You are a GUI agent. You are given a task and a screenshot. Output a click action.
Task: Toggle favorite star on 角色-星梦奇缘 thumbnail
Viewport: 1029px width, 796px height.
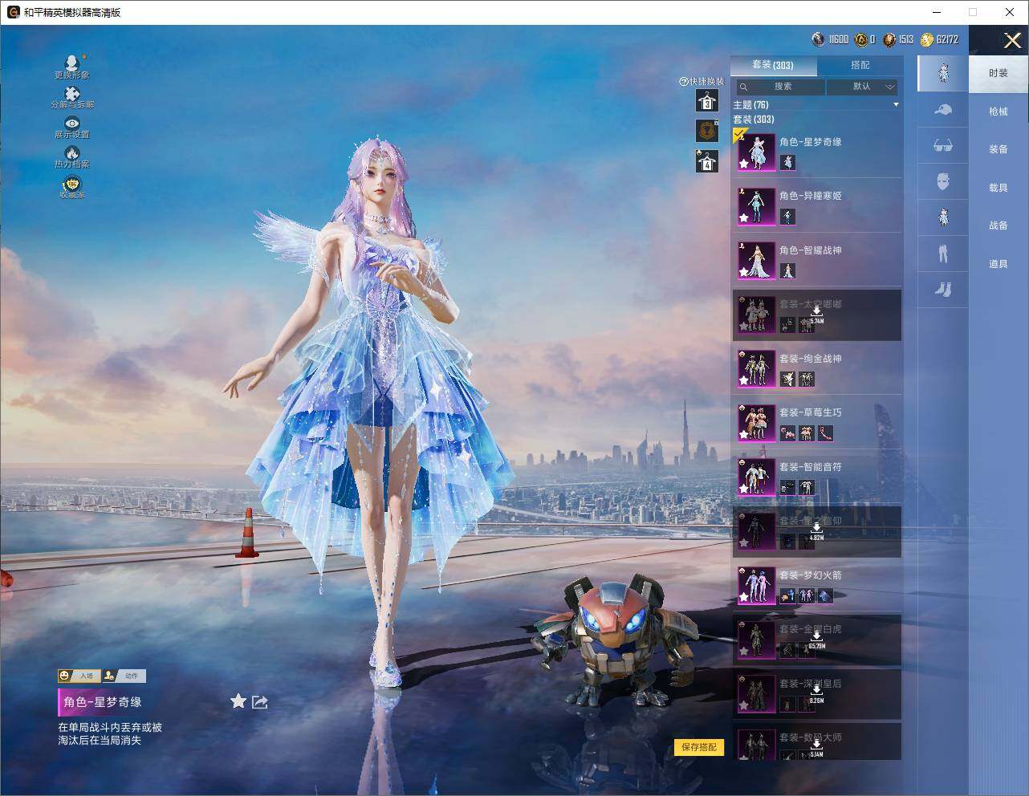point(744,164)
